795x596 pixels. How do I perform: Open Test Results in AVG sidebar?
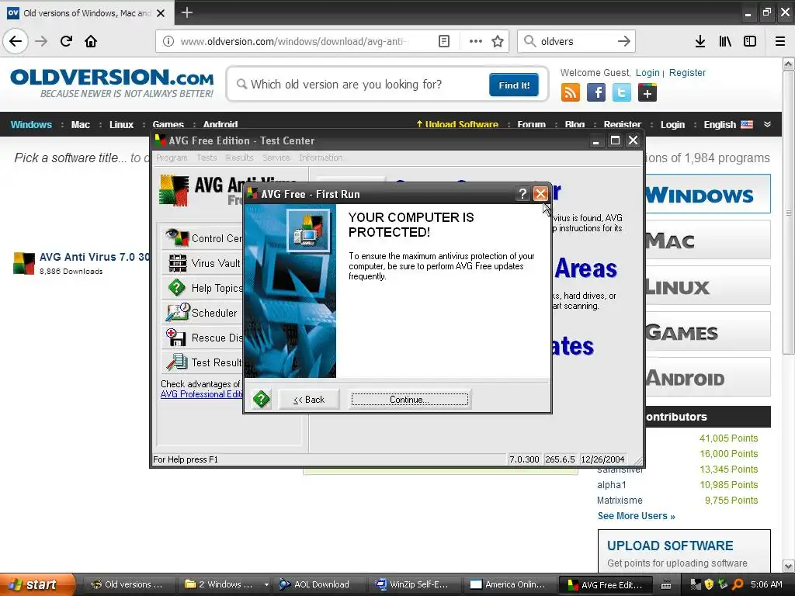203,362
